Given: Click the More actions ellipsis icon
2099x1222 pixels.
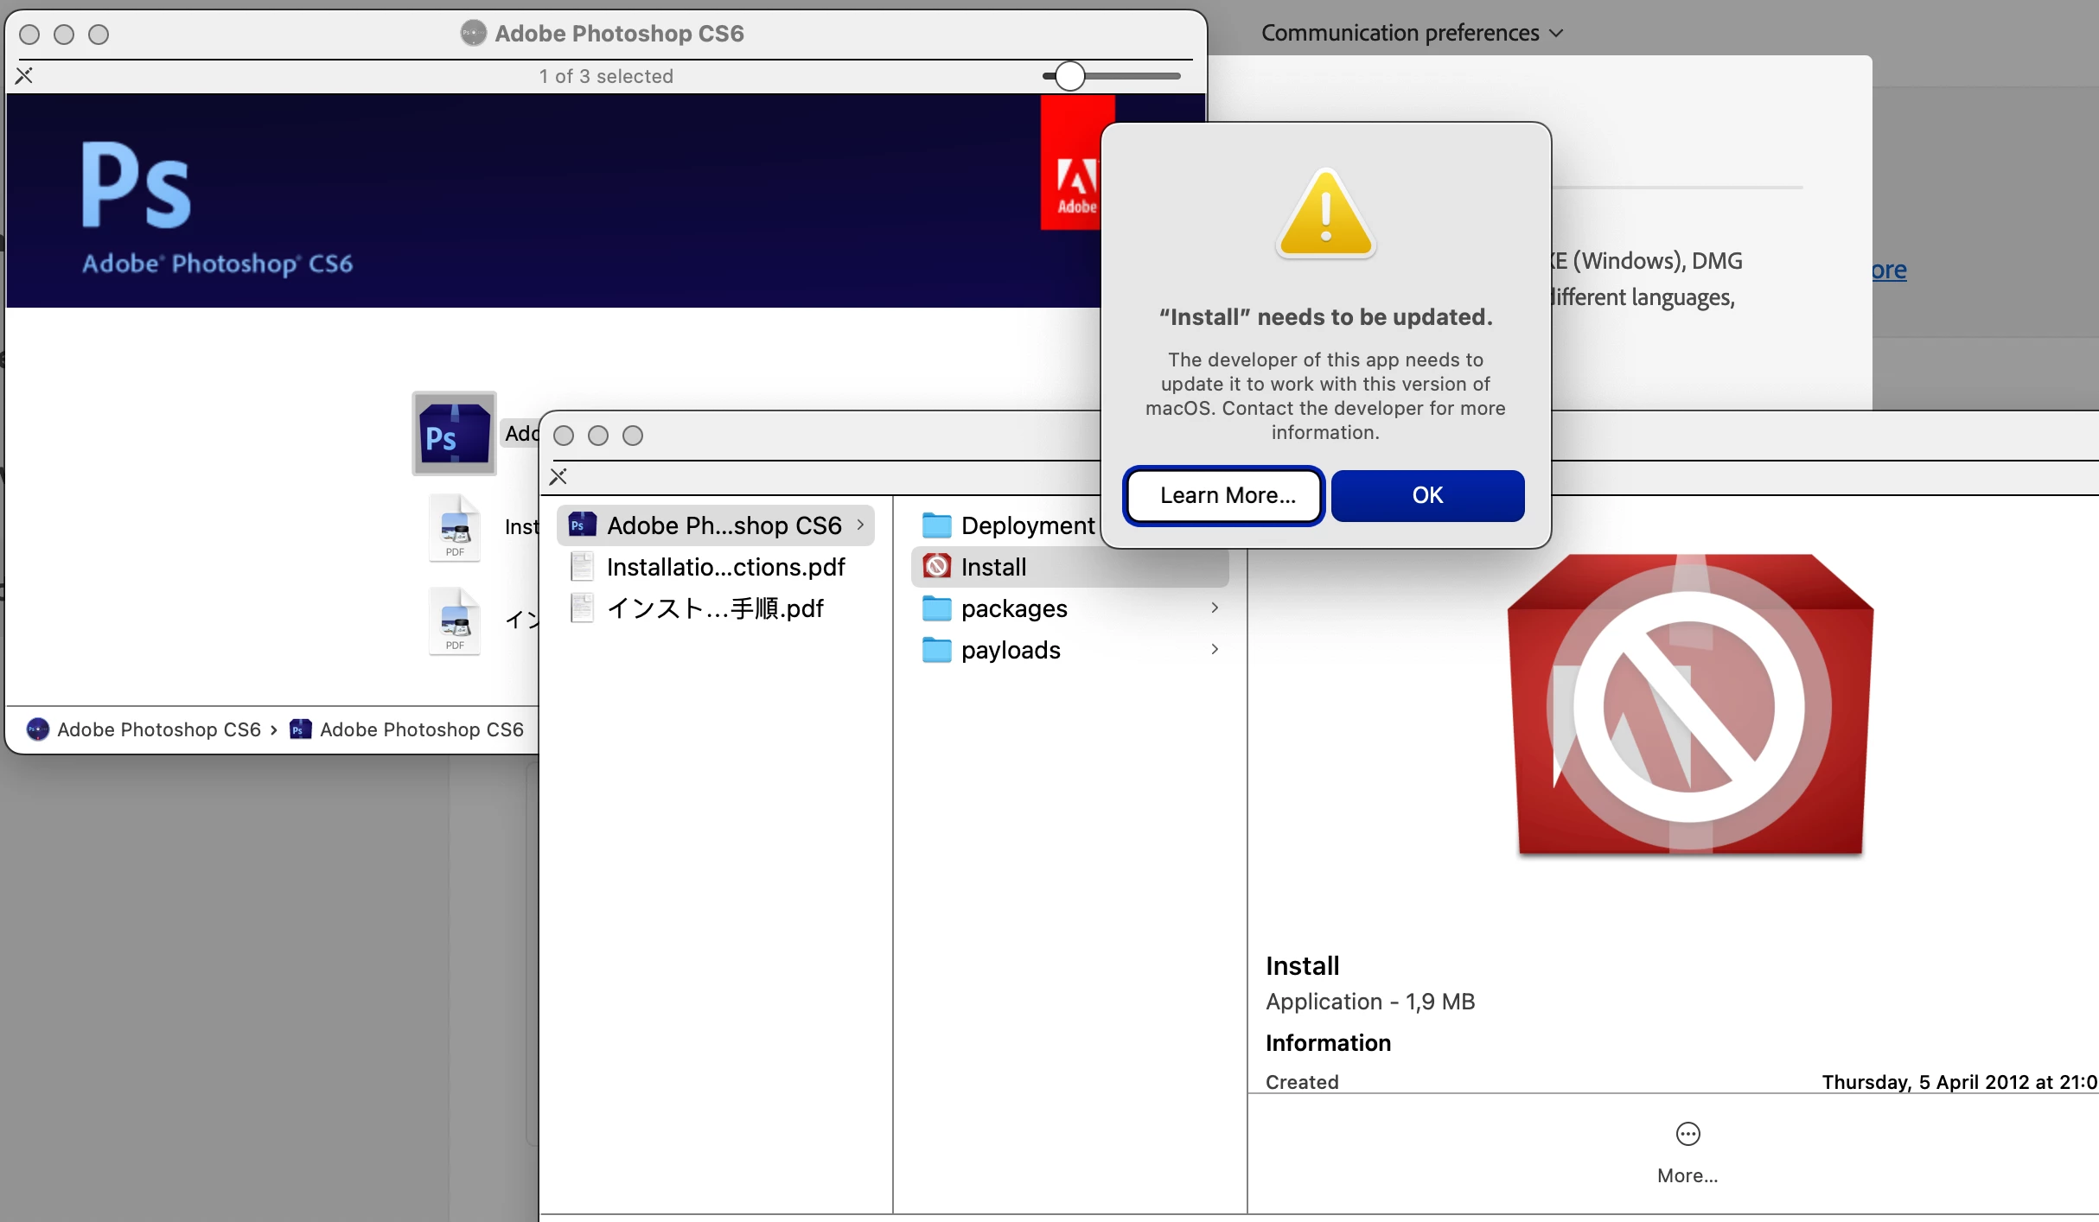Looking at the screenshot, I should tap(1687, 1134).
